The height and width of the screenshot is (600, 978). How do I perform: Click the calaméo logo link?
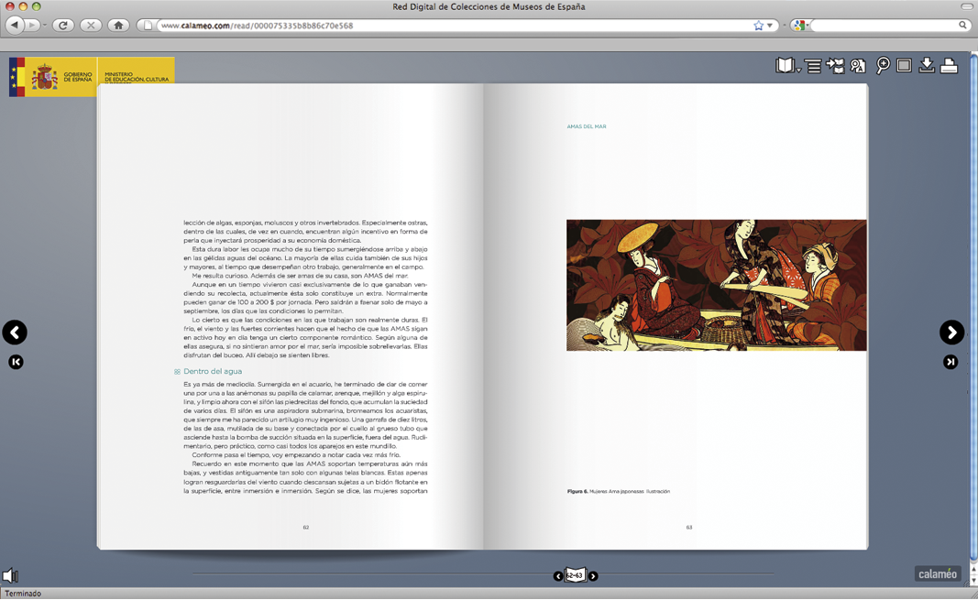[x=938, y=574]
